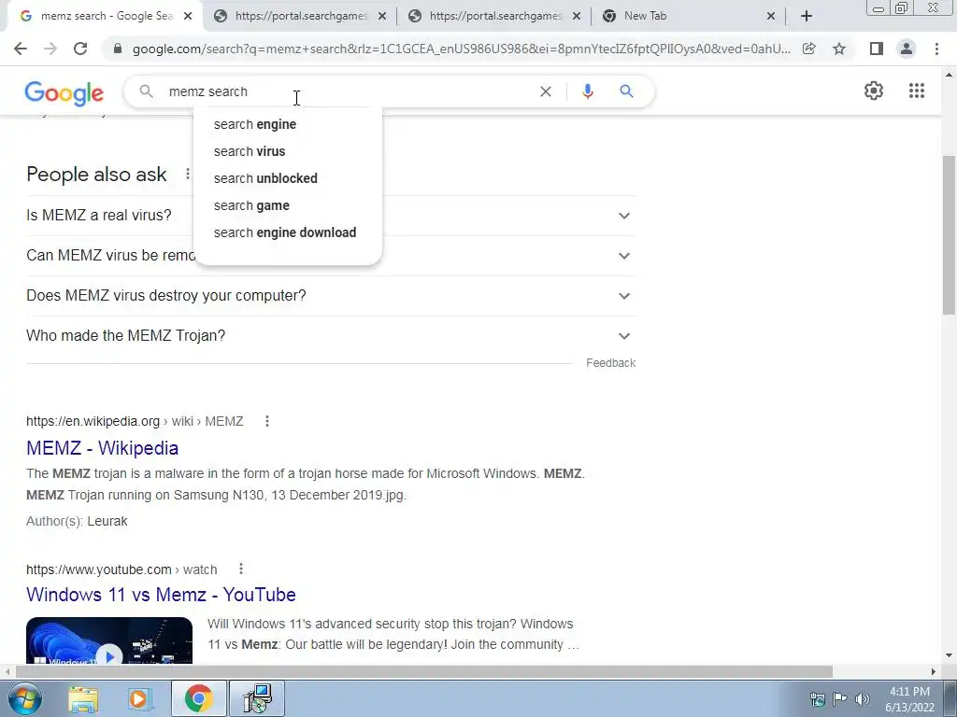Select suggestion "search engine download"
This screenshot has width=957, height=717.
pyautogui.click(x=288, y=232)
